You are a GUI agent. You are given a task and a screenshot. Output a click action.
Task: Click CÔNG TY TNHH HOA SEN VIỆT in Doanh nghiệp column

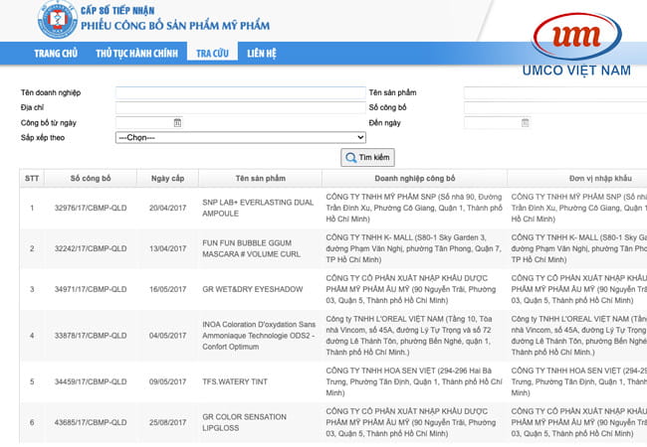tap(414, 381)
